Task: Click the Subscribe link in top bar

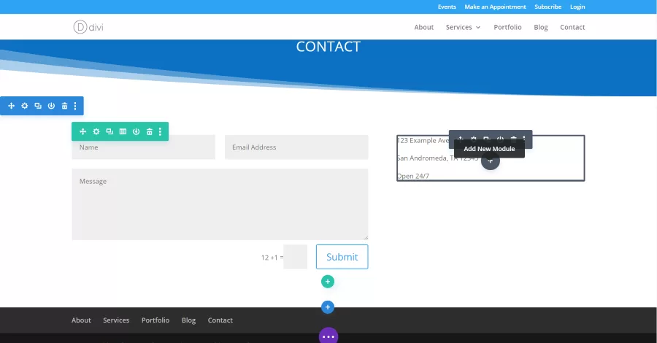Action: [x=547, y=7]
